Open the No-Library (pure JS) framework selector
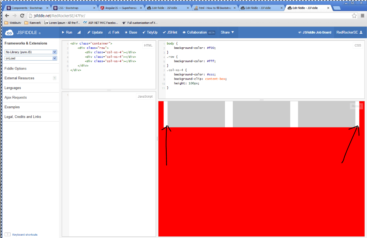The image size is (367, 238). pos(30,52)
